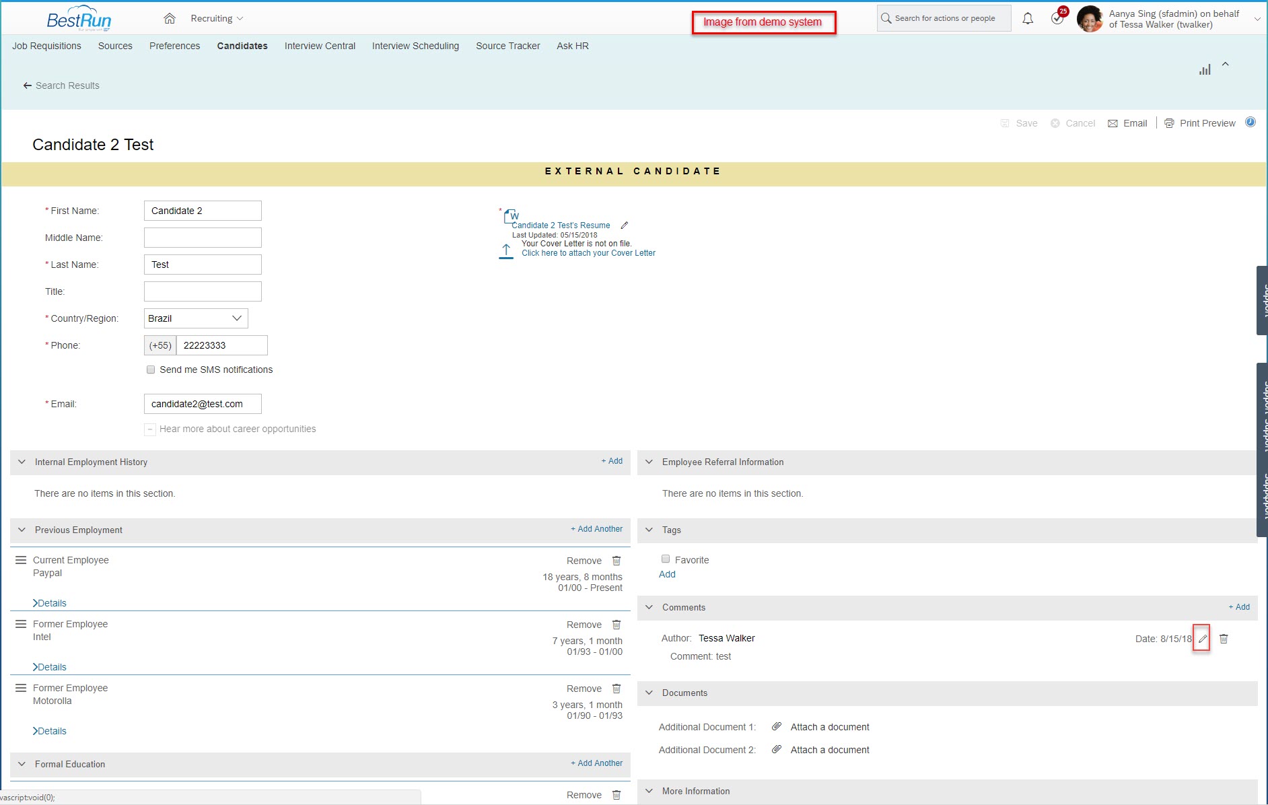Open the Country/Region Brazil dropdown

click(x=196, y=318)
